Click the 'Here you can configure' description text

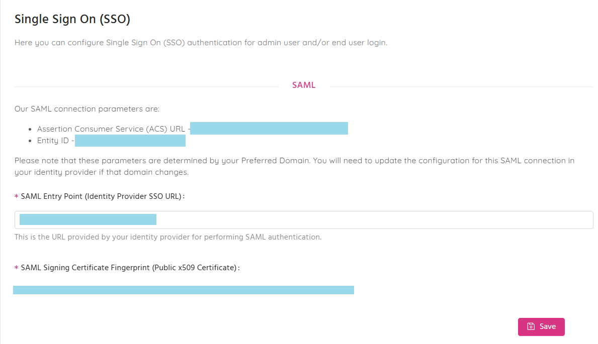point(201,43)
